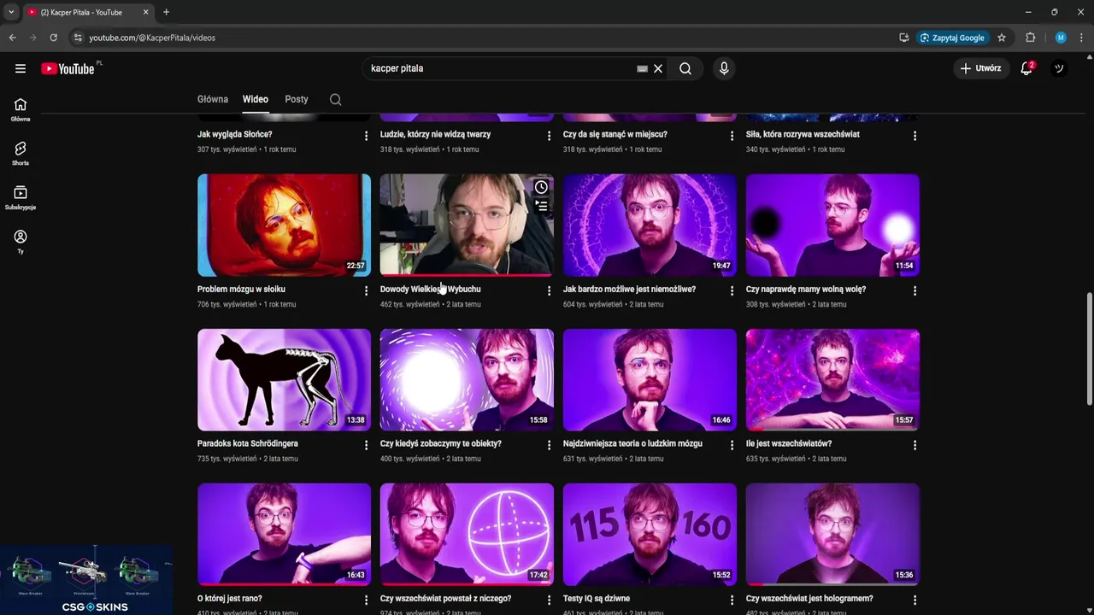Open Chrome profile avatar M
Screen dimensions: 1094x615
1061,38
